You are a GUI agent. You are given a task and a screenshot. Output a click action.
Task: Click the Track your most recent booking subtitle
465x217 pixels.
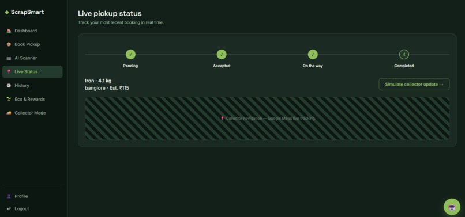[x=121, y=22]
